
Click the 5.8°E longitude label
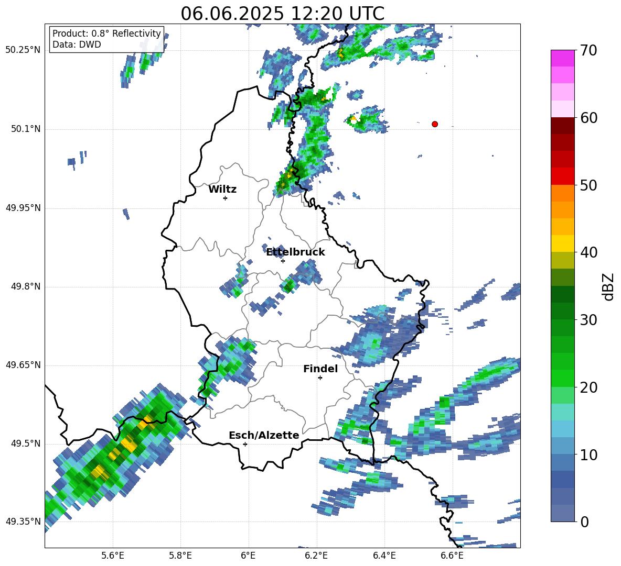tap(180, 556)
